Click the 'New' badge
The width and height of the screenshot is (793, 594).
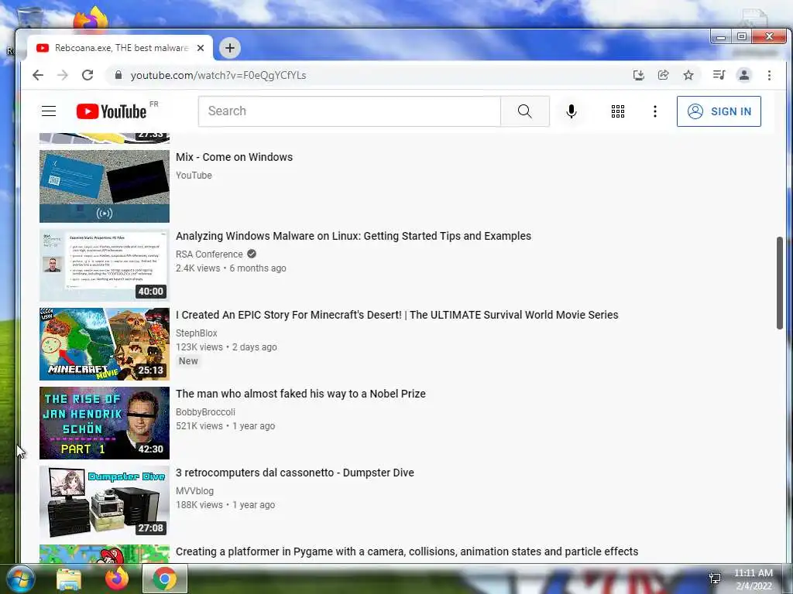click(x=188, y=361)
